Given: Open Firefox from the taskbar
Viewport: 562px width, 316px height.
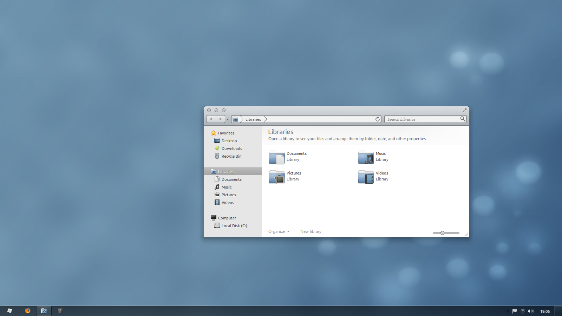Looking at the screenshot, I should (28, 311).
